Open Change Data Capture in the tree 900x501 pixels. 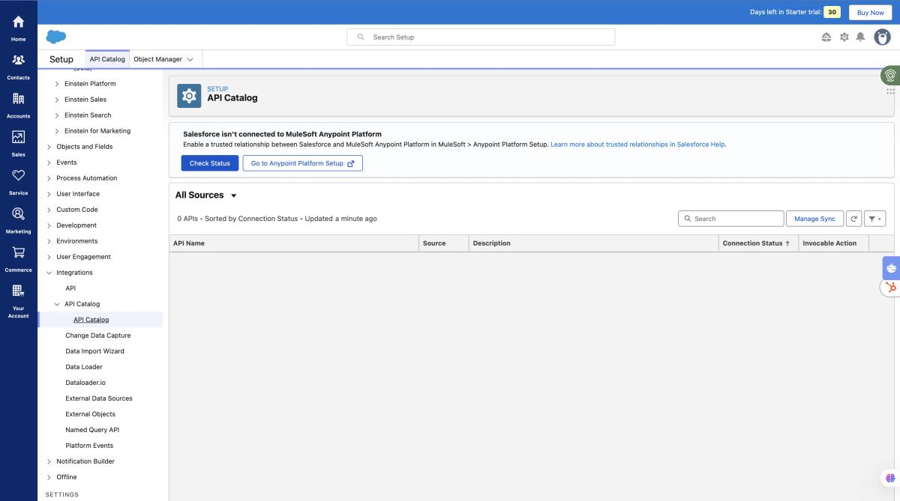[98, 335]
